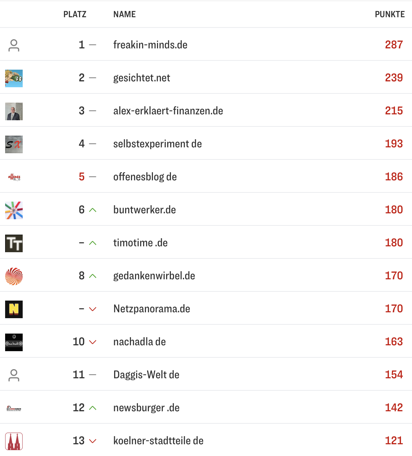Select the cathedral icon for koelner-stadtteile.de
Viewport: 412px width, 456px height.
point(14,441)
